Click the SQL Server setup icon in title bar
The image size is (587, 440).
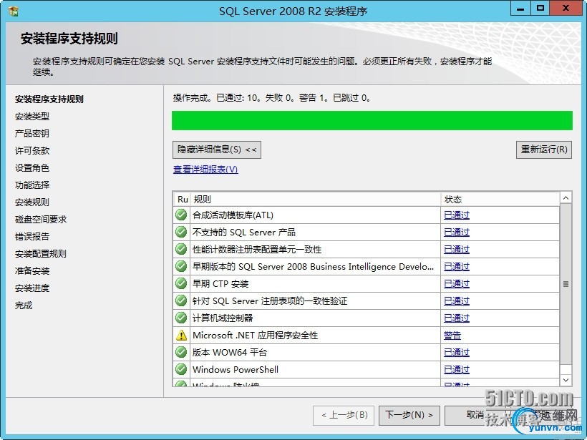point(14,11)
